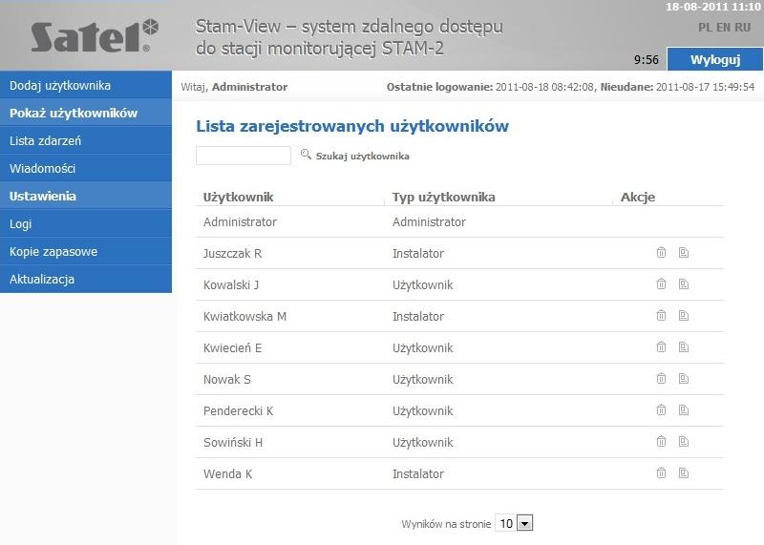The image size is (764, 545).
Task: Sort by Typ użytkownika column header
Action: click(x=444, y=198)
